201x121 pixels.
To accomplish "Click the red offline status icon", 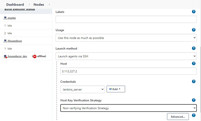I will (35, 56).
